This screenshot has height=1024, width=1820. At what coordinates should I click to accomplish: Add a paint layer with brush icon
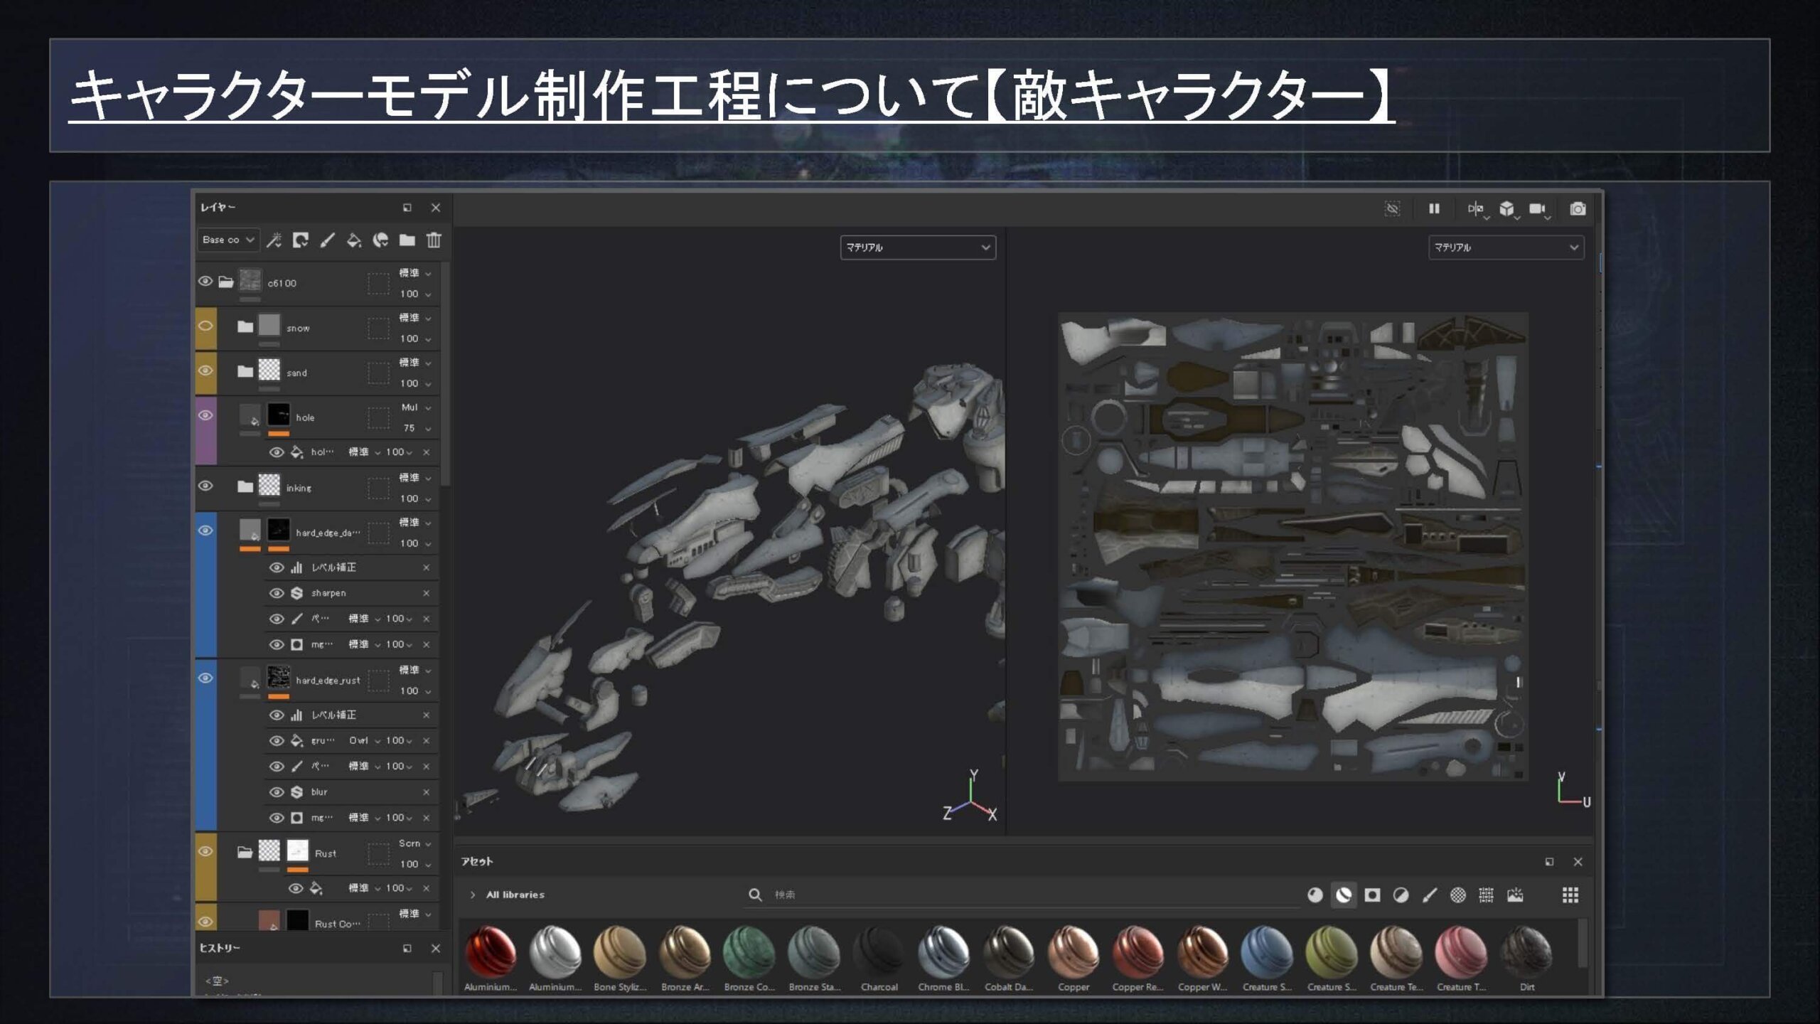pyautogui.click(x=327, y=240)
